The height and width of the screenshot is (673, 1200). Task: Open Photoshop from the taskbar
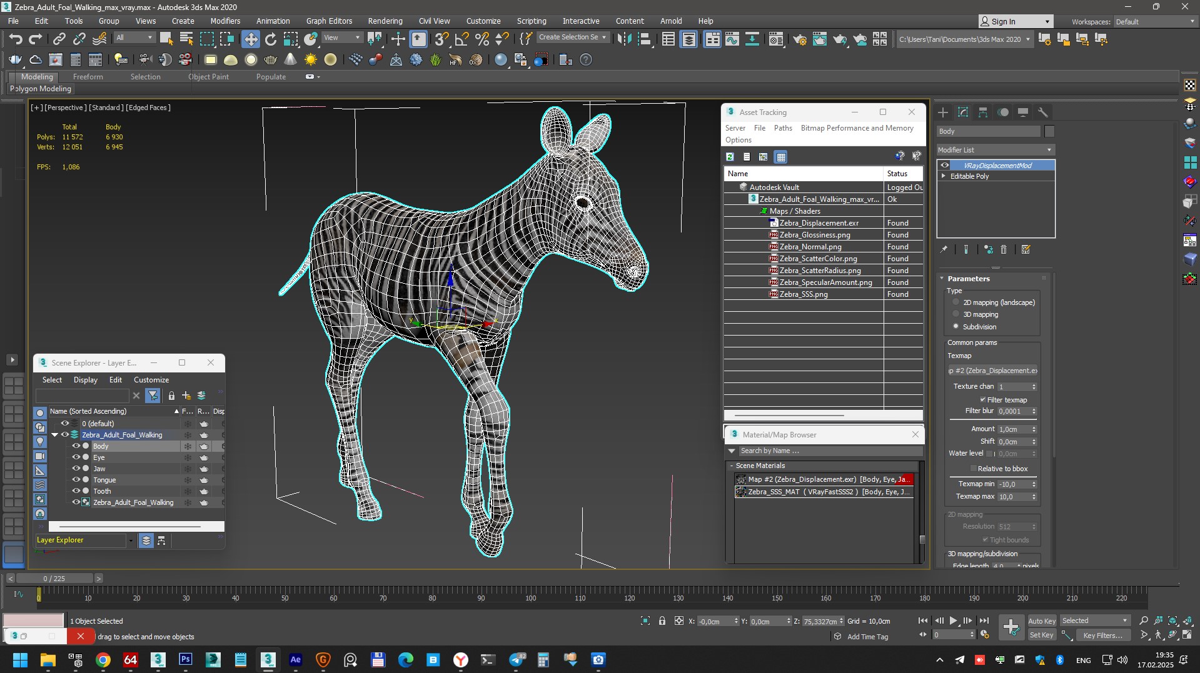tap(186, 660)
